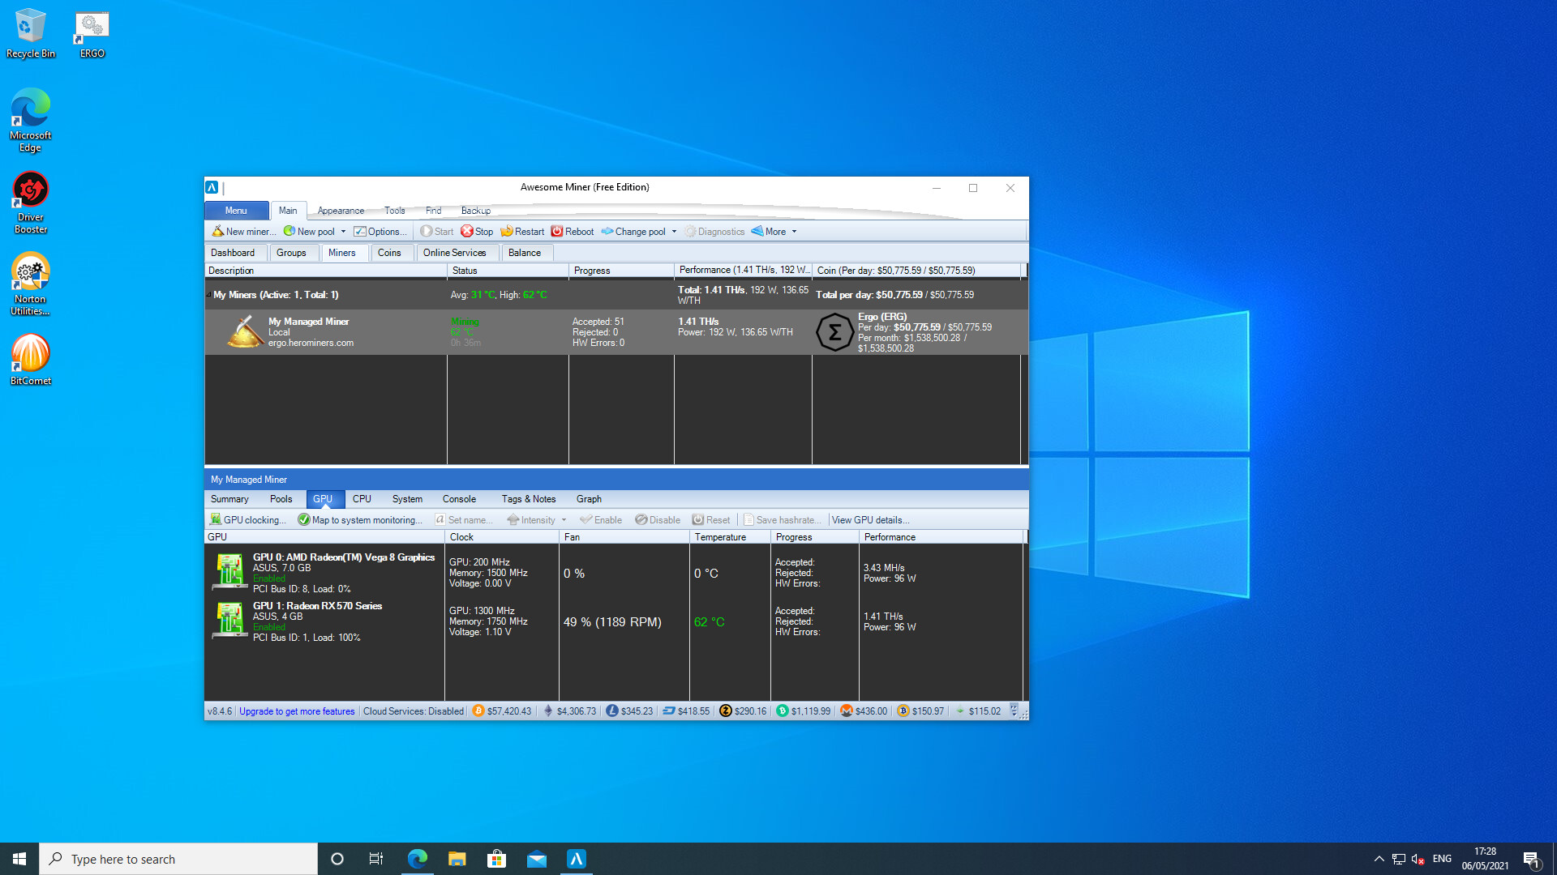1557x875 pixels.
Task: Click Map to system monitoring
Action: (360, 520)
